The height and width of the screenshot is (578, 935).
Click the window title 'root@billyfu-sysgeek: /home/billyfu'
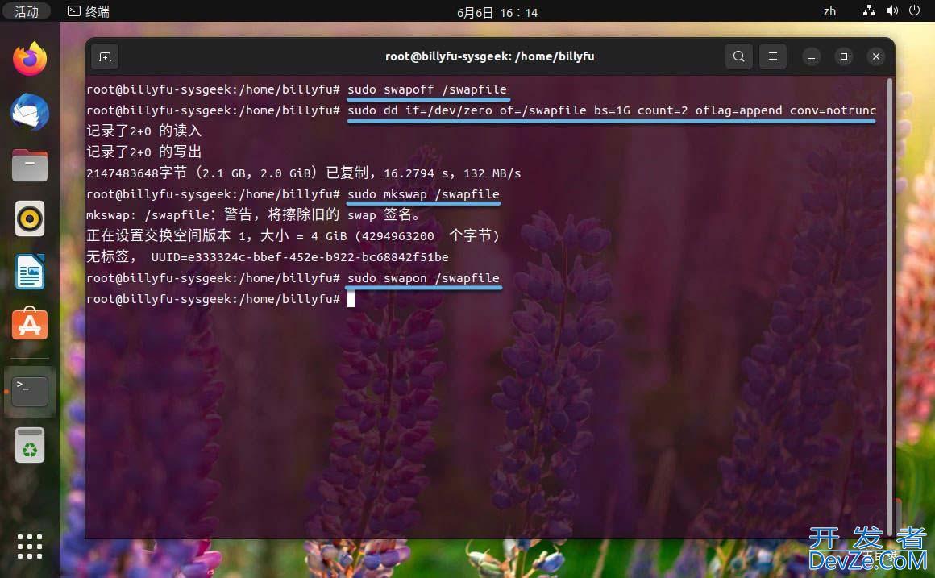tap(489, 56)
